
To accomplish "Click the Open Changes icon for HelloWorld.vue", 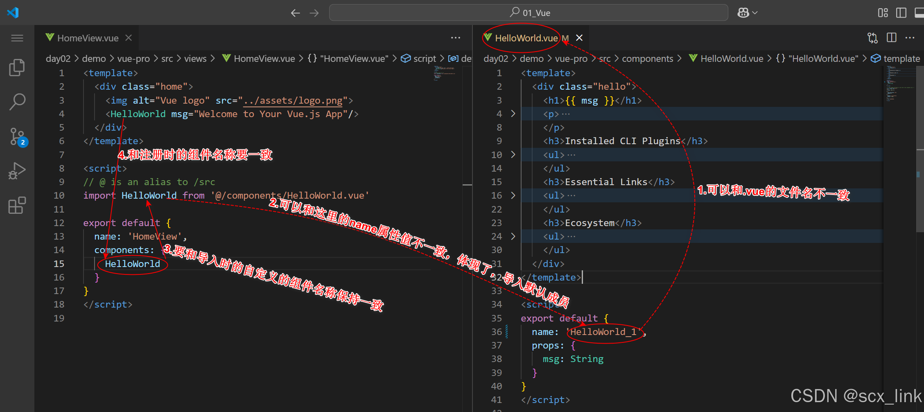I will (x=872, y=38).
